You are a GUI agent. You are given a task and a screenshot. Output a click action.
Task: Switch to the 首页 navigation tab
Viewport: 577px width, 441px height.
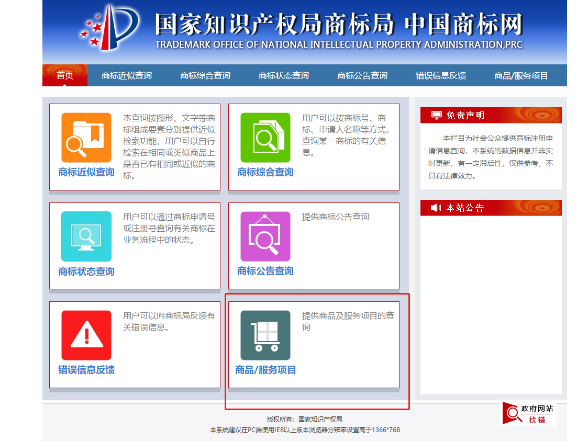pos(65,75)
